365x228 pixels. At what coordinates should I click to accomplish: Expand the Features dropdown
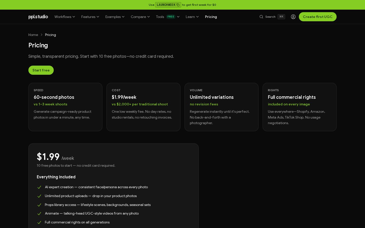pyautogui.click(x=90, y=17)
